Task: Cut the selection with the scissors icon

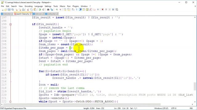Action: click(x=28, y=9)
